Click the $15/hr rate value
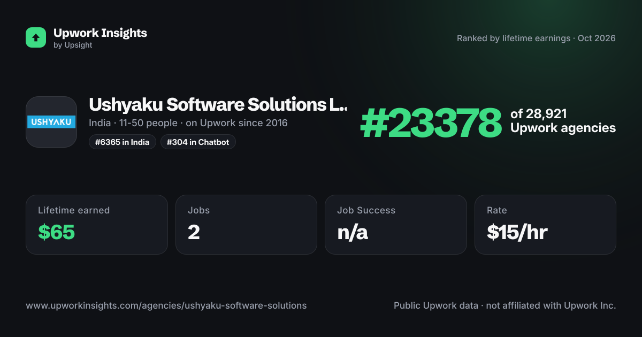This screenshot has height=337, width=642. click(x=517, y=232)
